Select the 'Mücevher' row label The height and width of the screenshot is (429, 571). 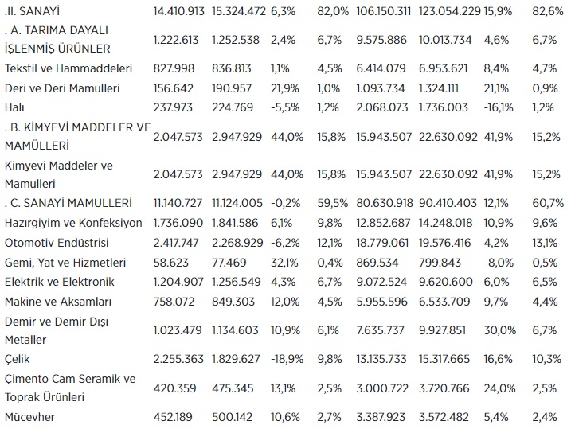tap(31, 415)
